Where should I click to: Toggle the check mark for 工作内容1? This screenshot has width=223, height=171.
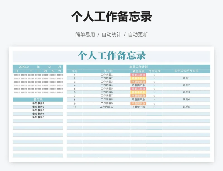pyautogui.click(x=154, y=75)
